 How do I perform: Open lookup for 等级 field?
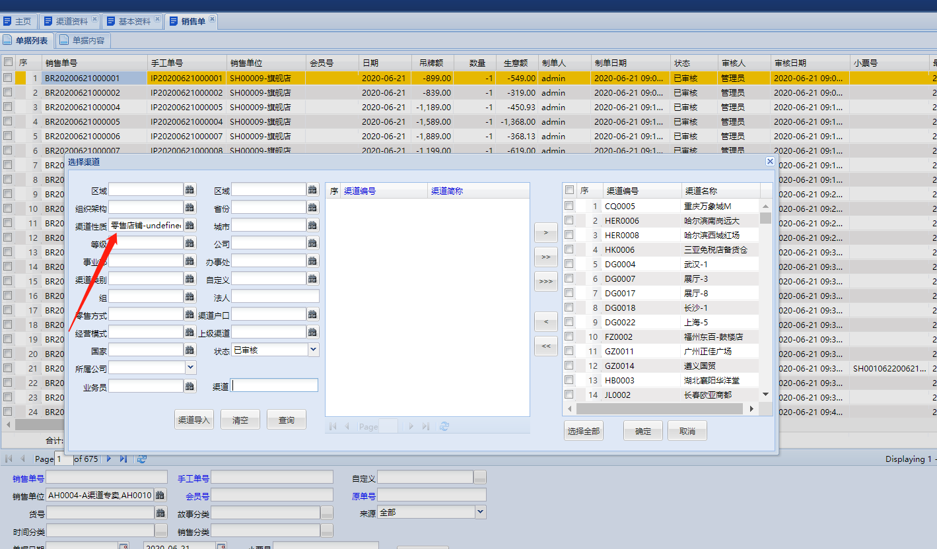190,243
